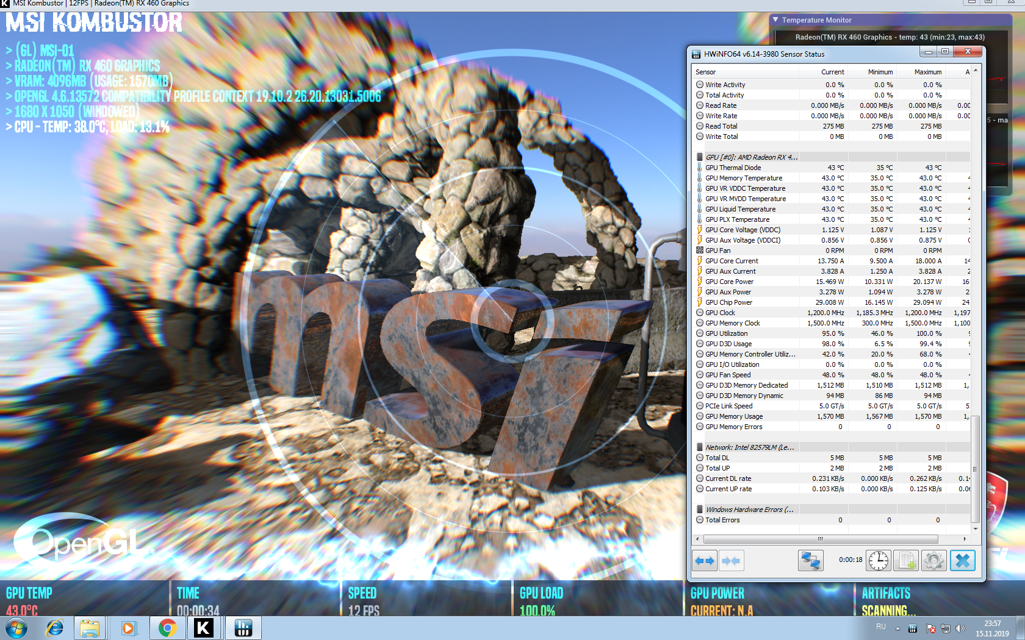Select the Total Errors row
The image size is (1025, 640).
(832, 520)
